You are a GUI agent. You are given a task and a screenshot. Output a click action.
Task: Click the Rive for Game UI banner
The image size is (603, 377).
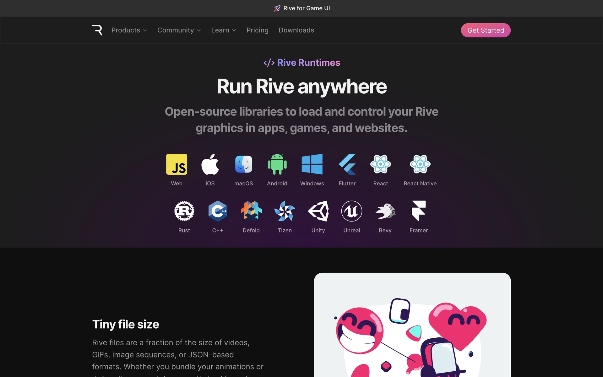click(302, 8)
